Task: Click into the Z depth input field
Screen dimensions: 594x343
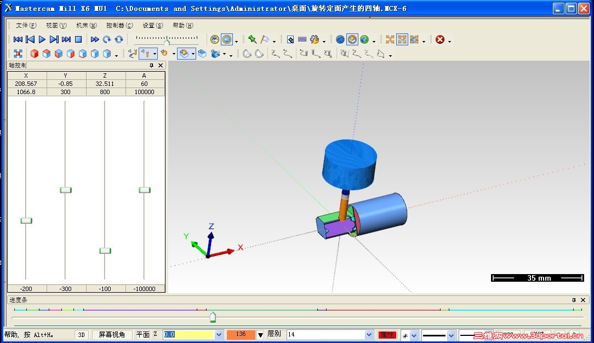Action: [x=189, y=335]
